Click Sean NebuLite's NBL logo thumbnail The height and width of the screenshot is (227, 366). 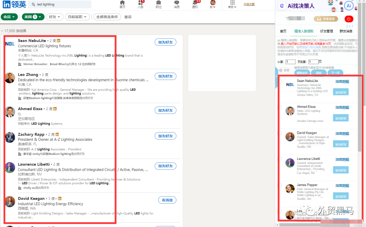(10, 44)
